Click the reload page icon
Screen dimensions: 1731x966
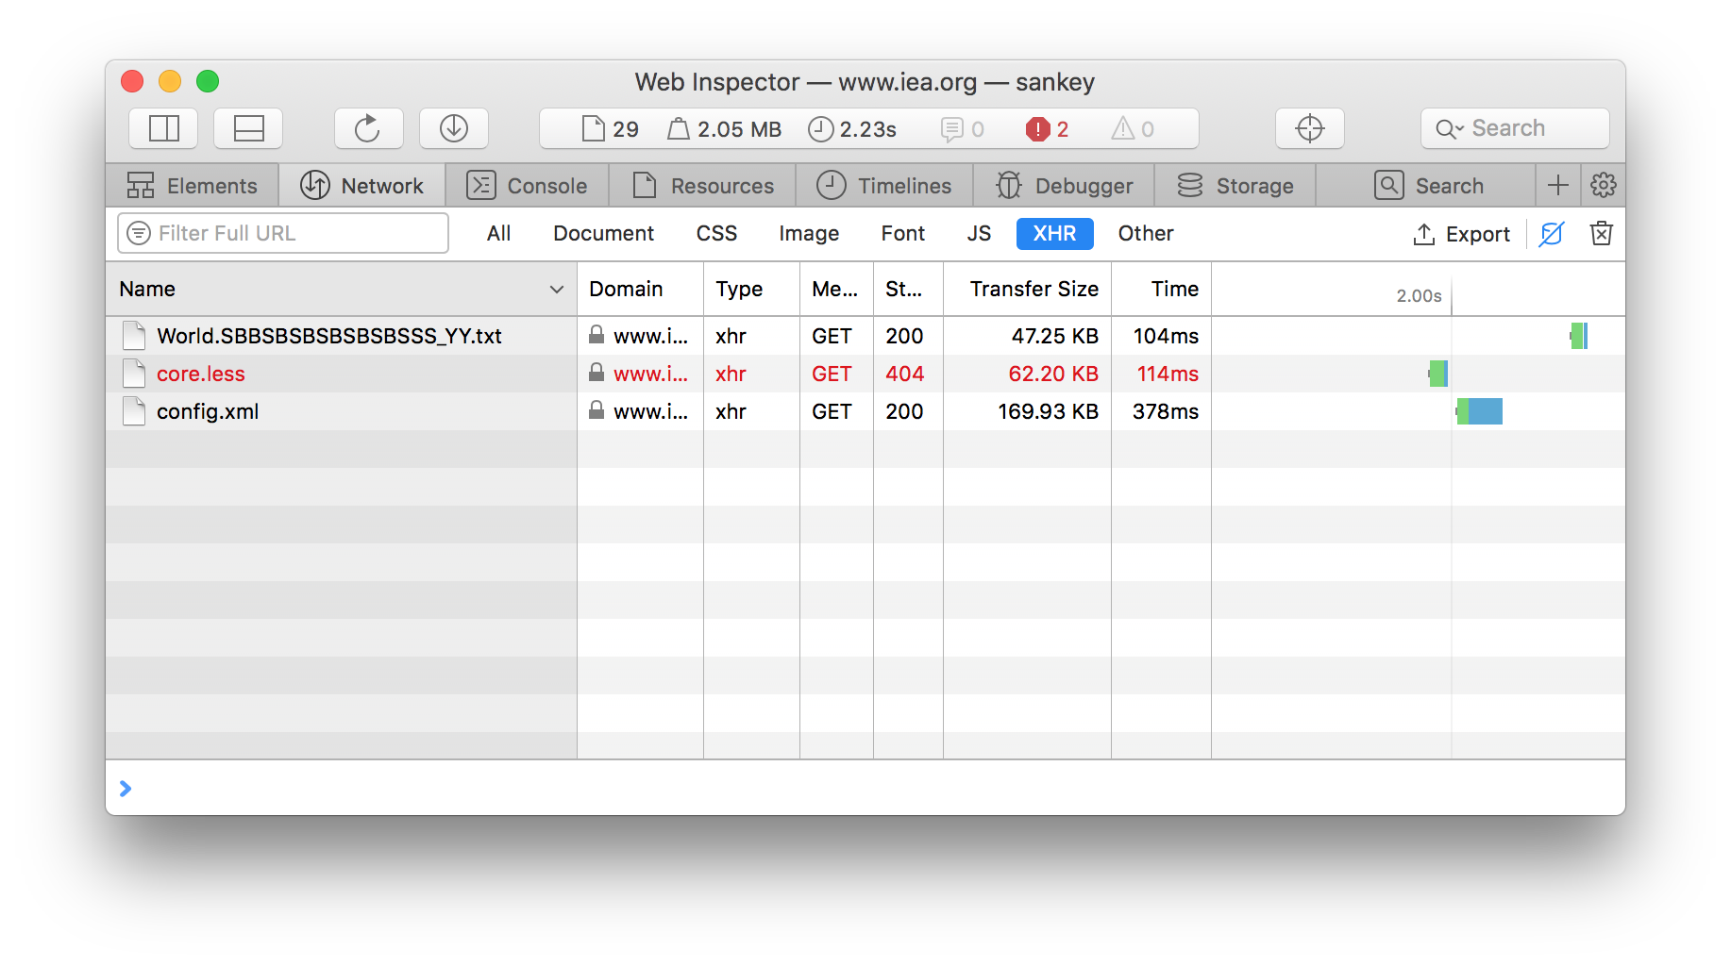coord(368,128)
